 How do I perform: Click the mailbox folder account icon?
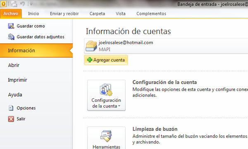click(91, 46)
